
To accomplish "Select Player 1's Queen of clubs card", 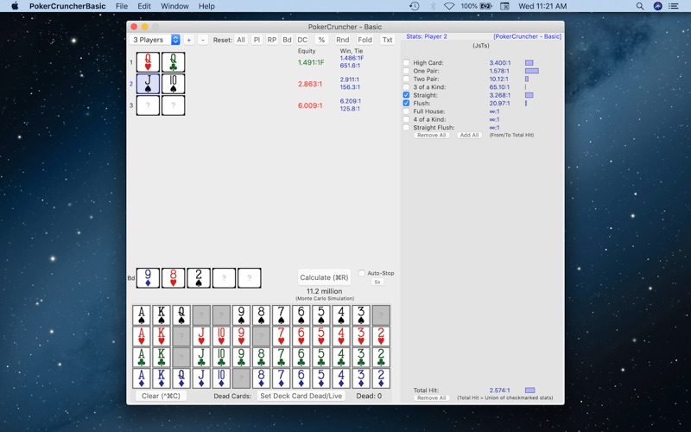I will pyautogui.click(x=174, y=62).
